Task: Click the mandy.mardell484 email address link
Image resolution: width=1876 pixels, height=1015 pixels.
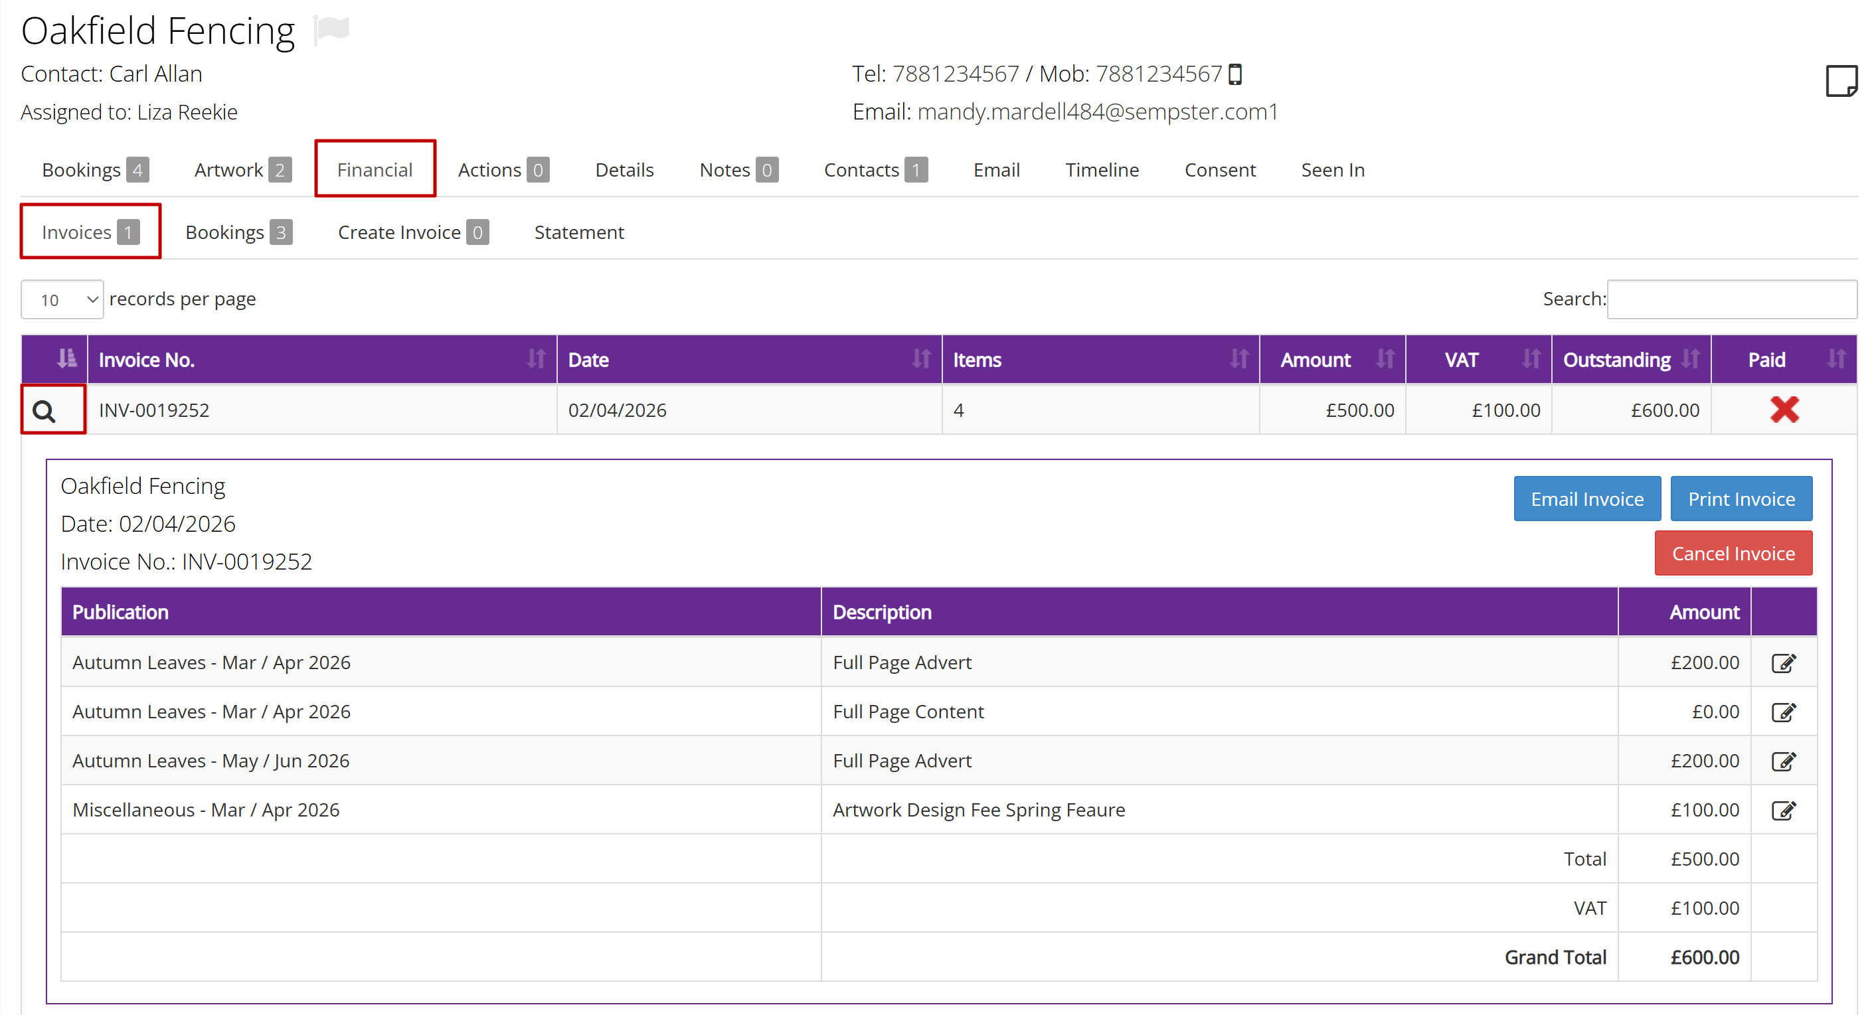Action: 1098,112
